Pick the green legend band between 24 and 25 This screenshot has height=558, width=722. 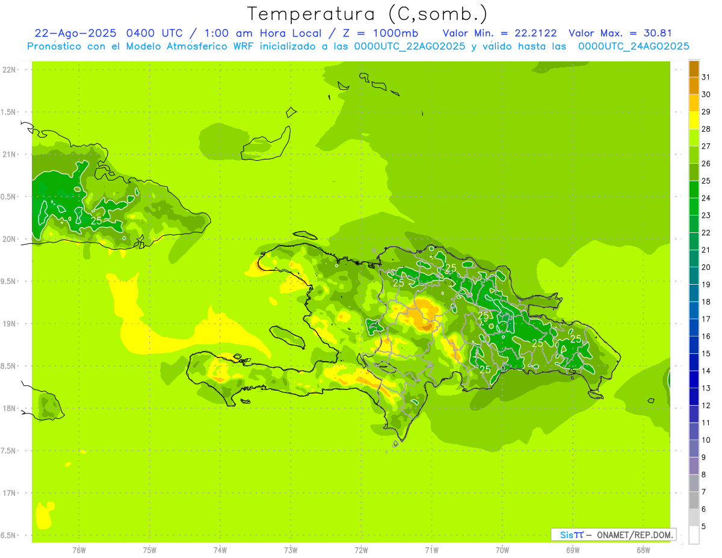[x=694, y=190]
